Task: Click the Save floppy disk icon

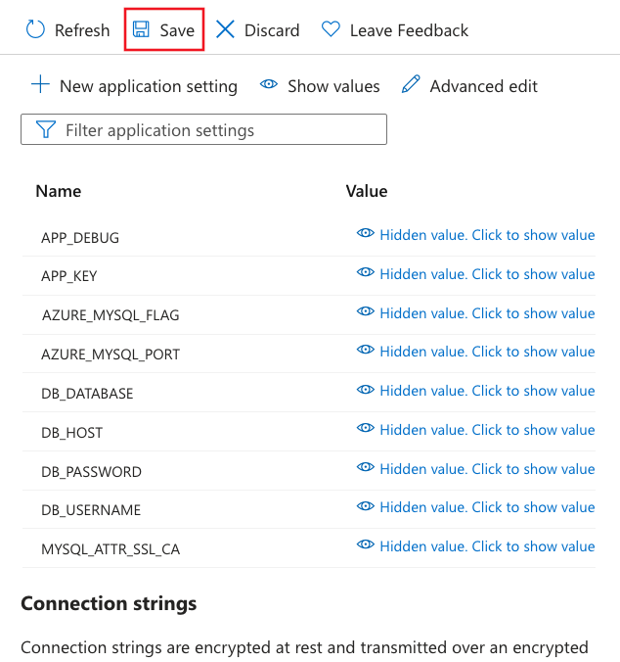Action: [x=141, y=30]
